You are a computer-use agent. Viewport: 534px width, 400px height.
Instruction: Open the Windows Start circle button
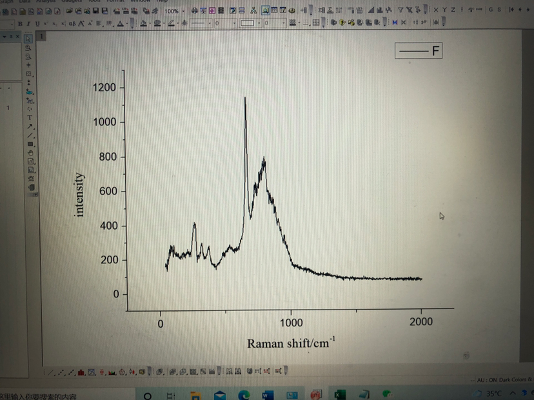(148, 395)
